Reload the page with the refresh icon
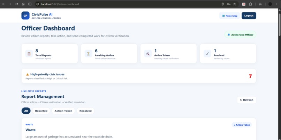 click(17, 4)
